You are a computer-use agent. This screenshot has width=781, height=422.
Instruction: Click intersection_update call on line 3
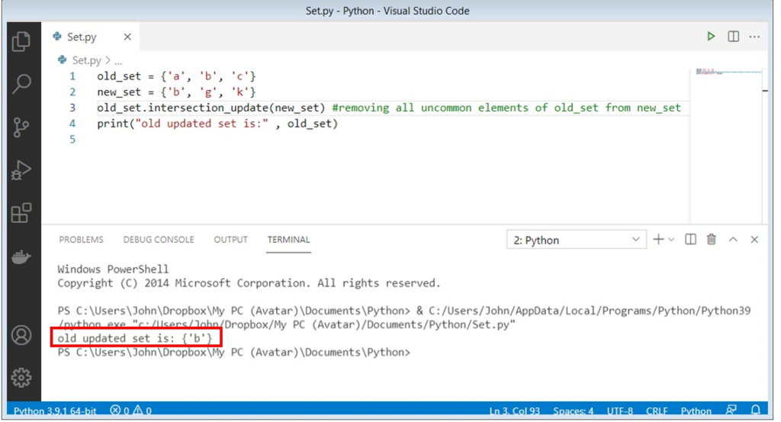211,108
